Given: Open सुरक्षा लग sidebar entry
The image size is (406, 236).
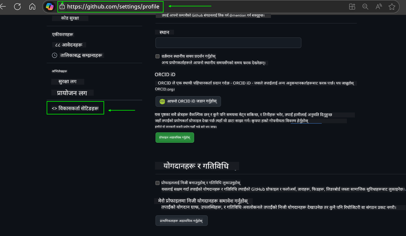Looking at the screenshot, I should (67, 82).
